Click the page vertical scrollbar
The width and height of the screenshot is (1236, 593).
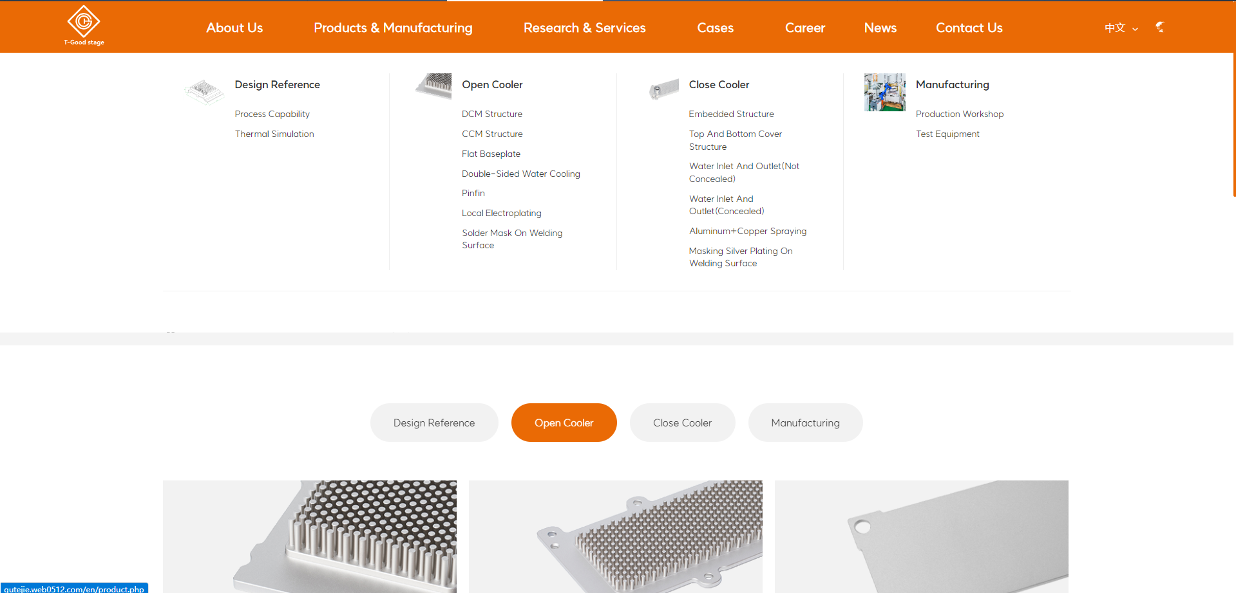pyautogui.click(x=1234, y=124)
